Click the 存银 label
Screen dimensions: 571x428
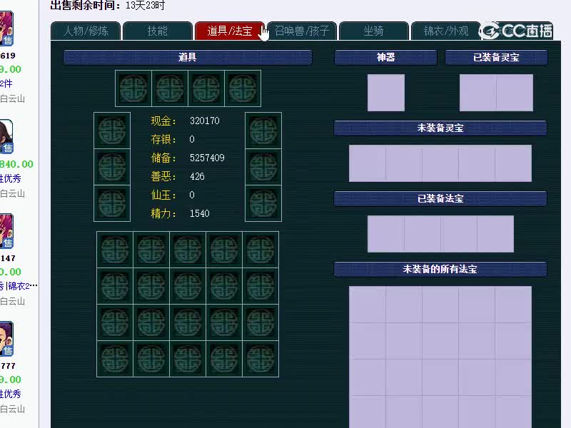tap(163, 139)
